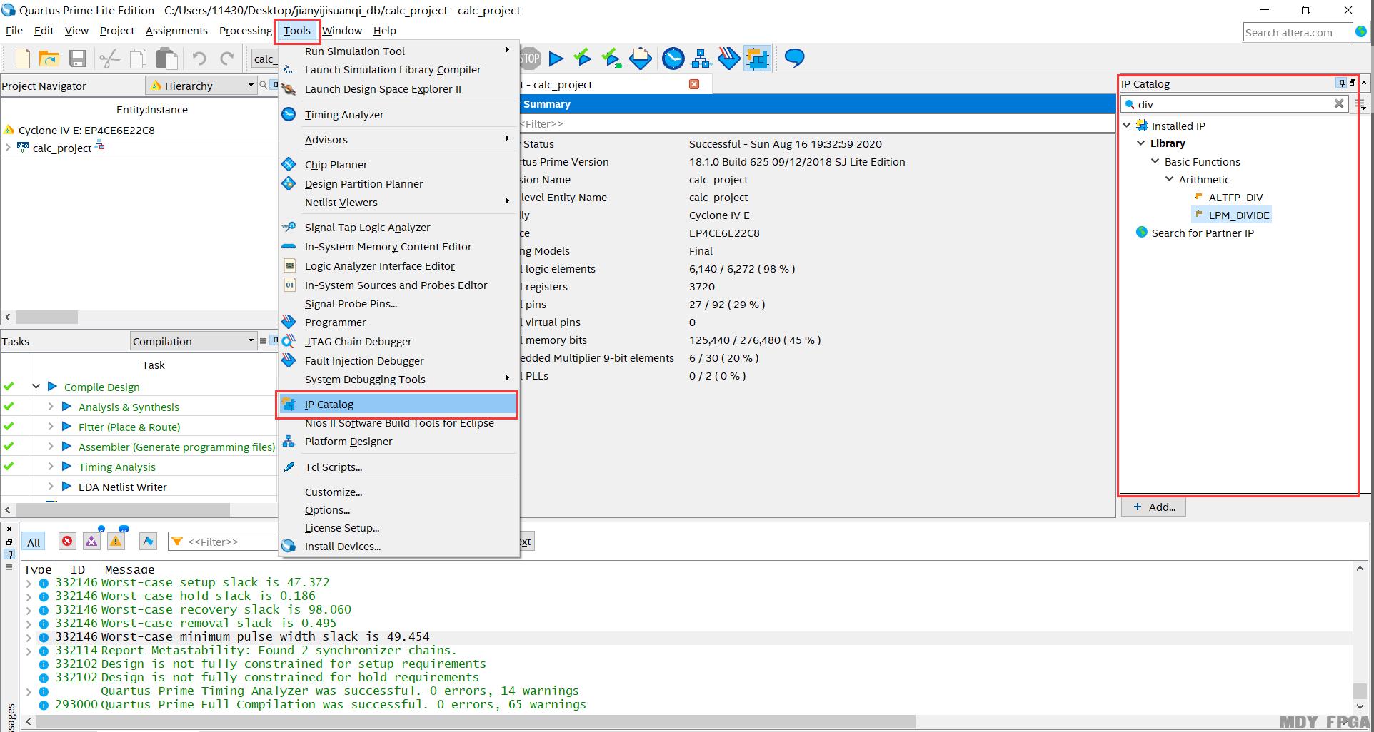Screen dimensions: 1374x732
Task: Click the Add... button in IP Catalog
Action: (1153, 507)
